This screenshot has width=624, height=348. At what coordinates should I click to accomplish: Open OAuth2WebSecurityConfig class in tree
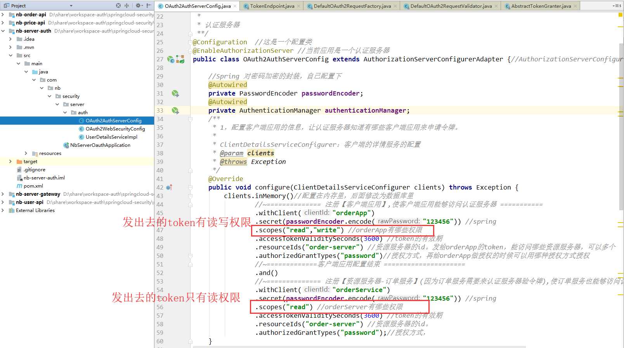[x=115, y=129]
